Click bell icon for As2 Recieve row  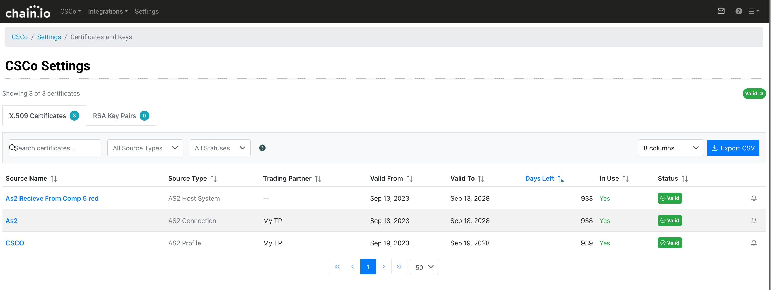tap(754, 198)
